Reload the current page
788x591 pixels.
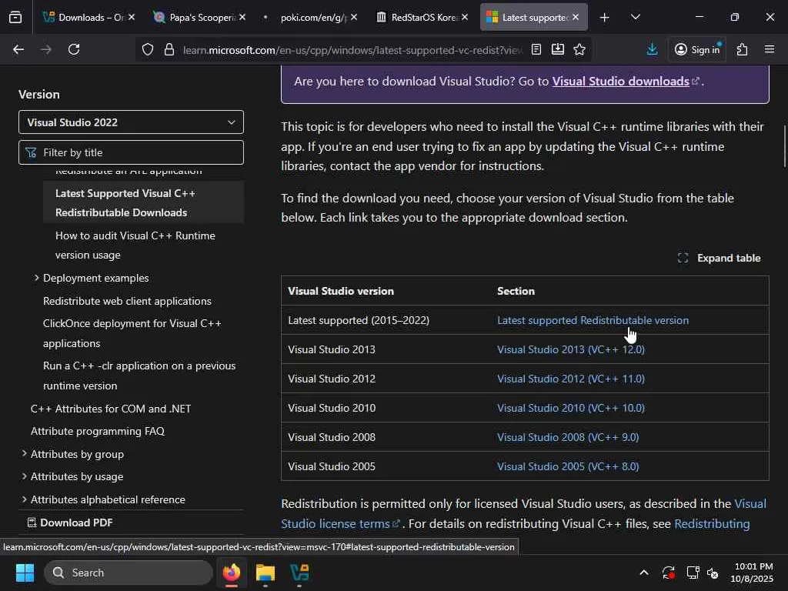74,49
